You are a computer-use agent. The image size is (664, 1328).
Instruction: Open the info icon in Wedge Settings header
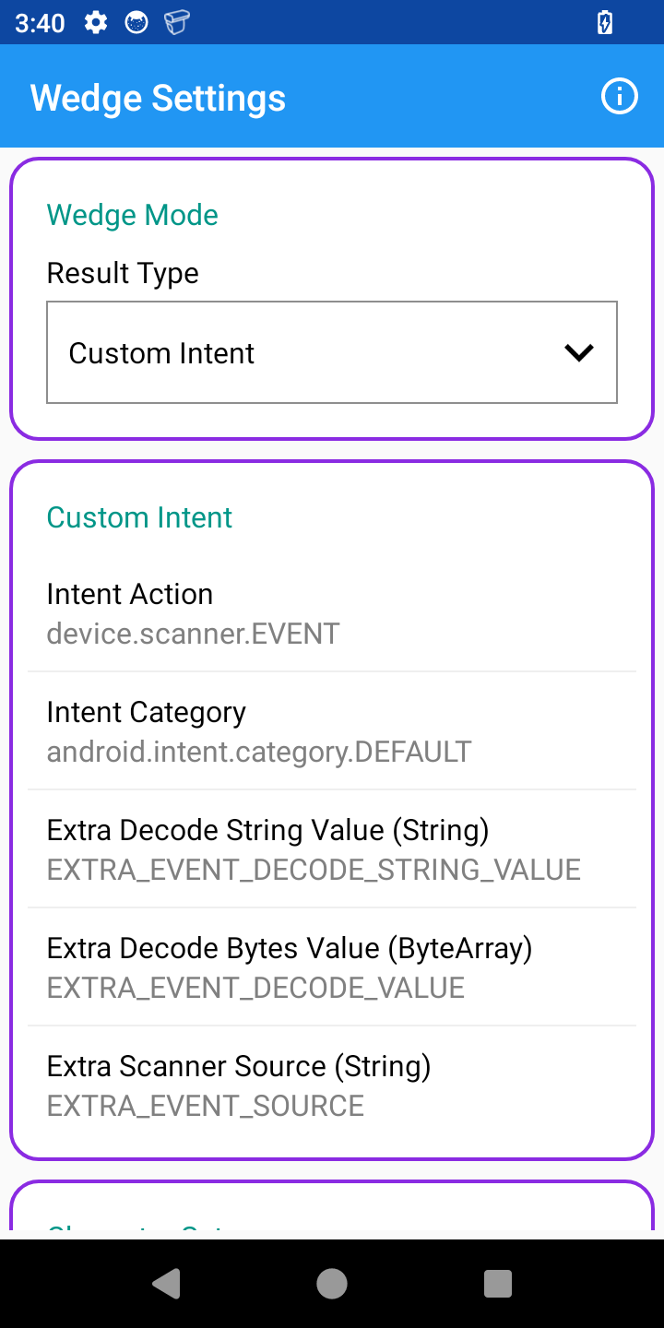(619, 96)
